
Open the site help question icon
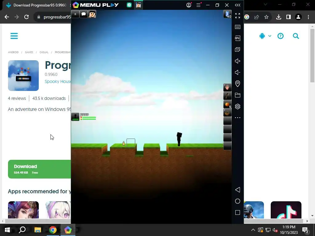click(x=281, y=36)
